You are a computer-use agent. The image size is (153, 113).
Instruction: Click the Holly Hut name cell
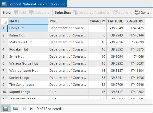[28, 28]
